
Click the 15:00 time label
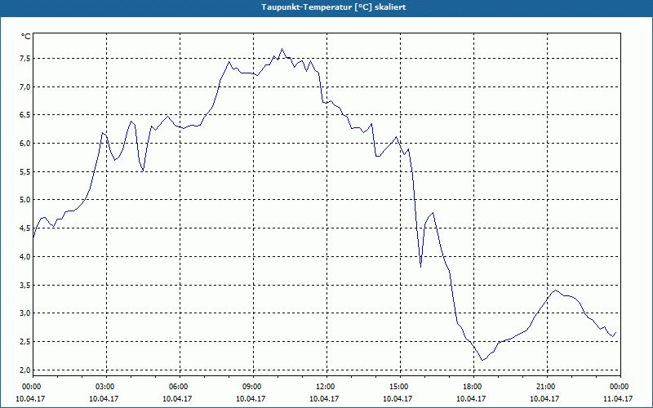pos(400,387)
